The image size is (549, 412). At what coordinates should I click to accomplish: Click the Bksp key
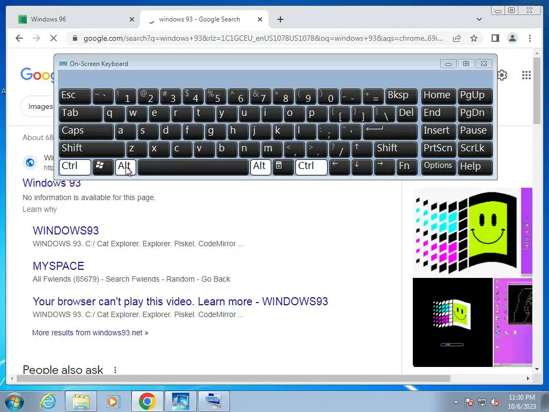pos(401,96)
